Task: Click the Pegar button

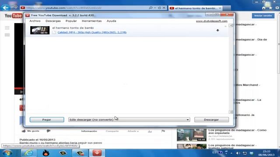Action: tap(47, 119)
